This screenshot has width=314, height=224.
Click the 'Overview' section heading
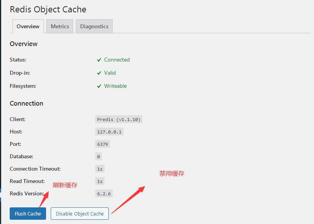(24, 44)
